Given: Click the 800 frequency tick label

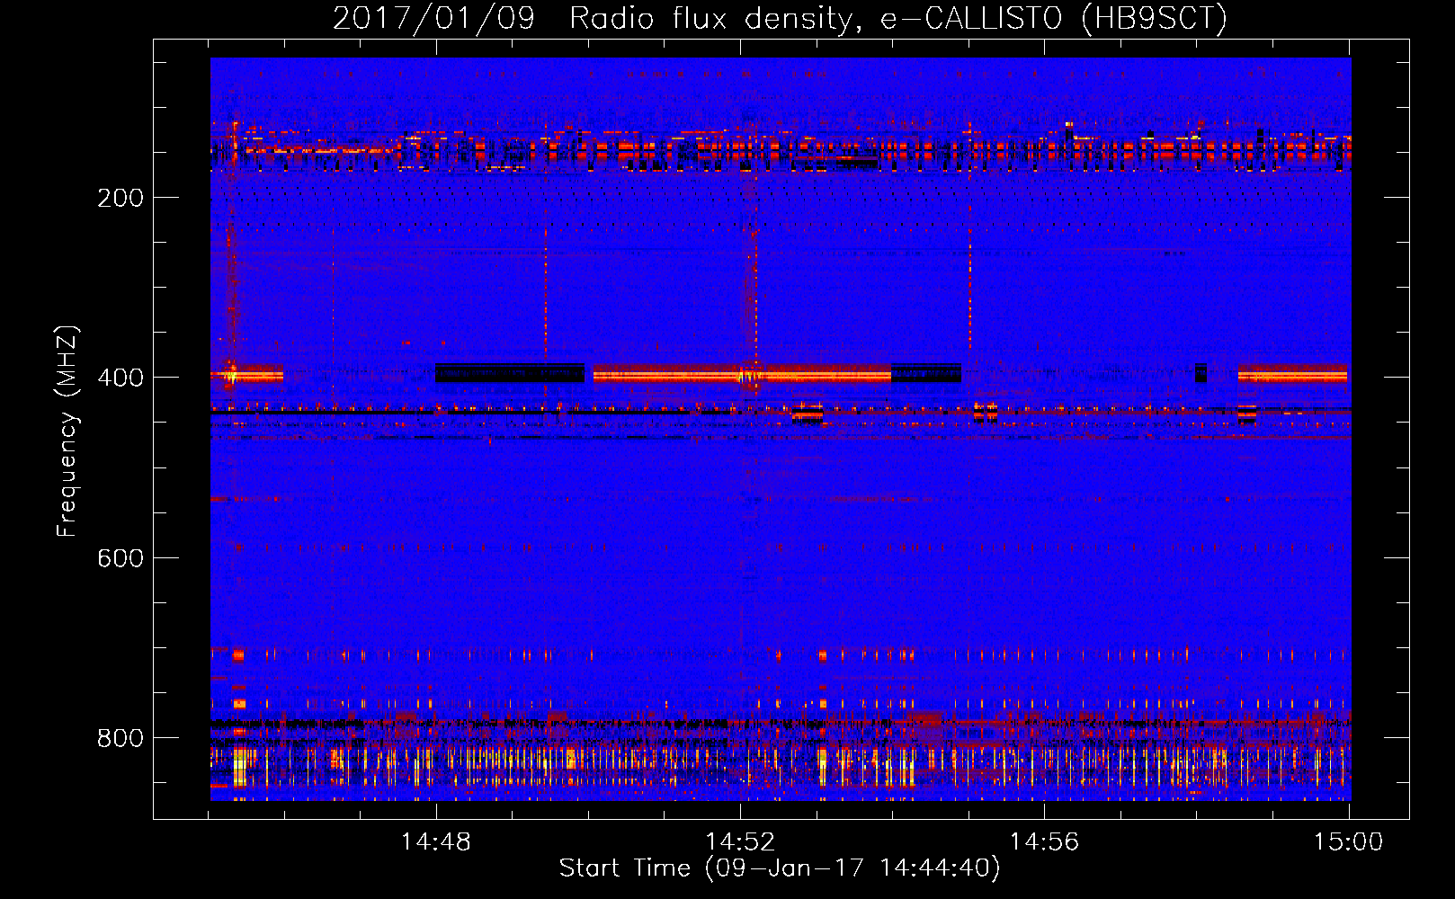Looking at the screenshot, I should 121,738.
